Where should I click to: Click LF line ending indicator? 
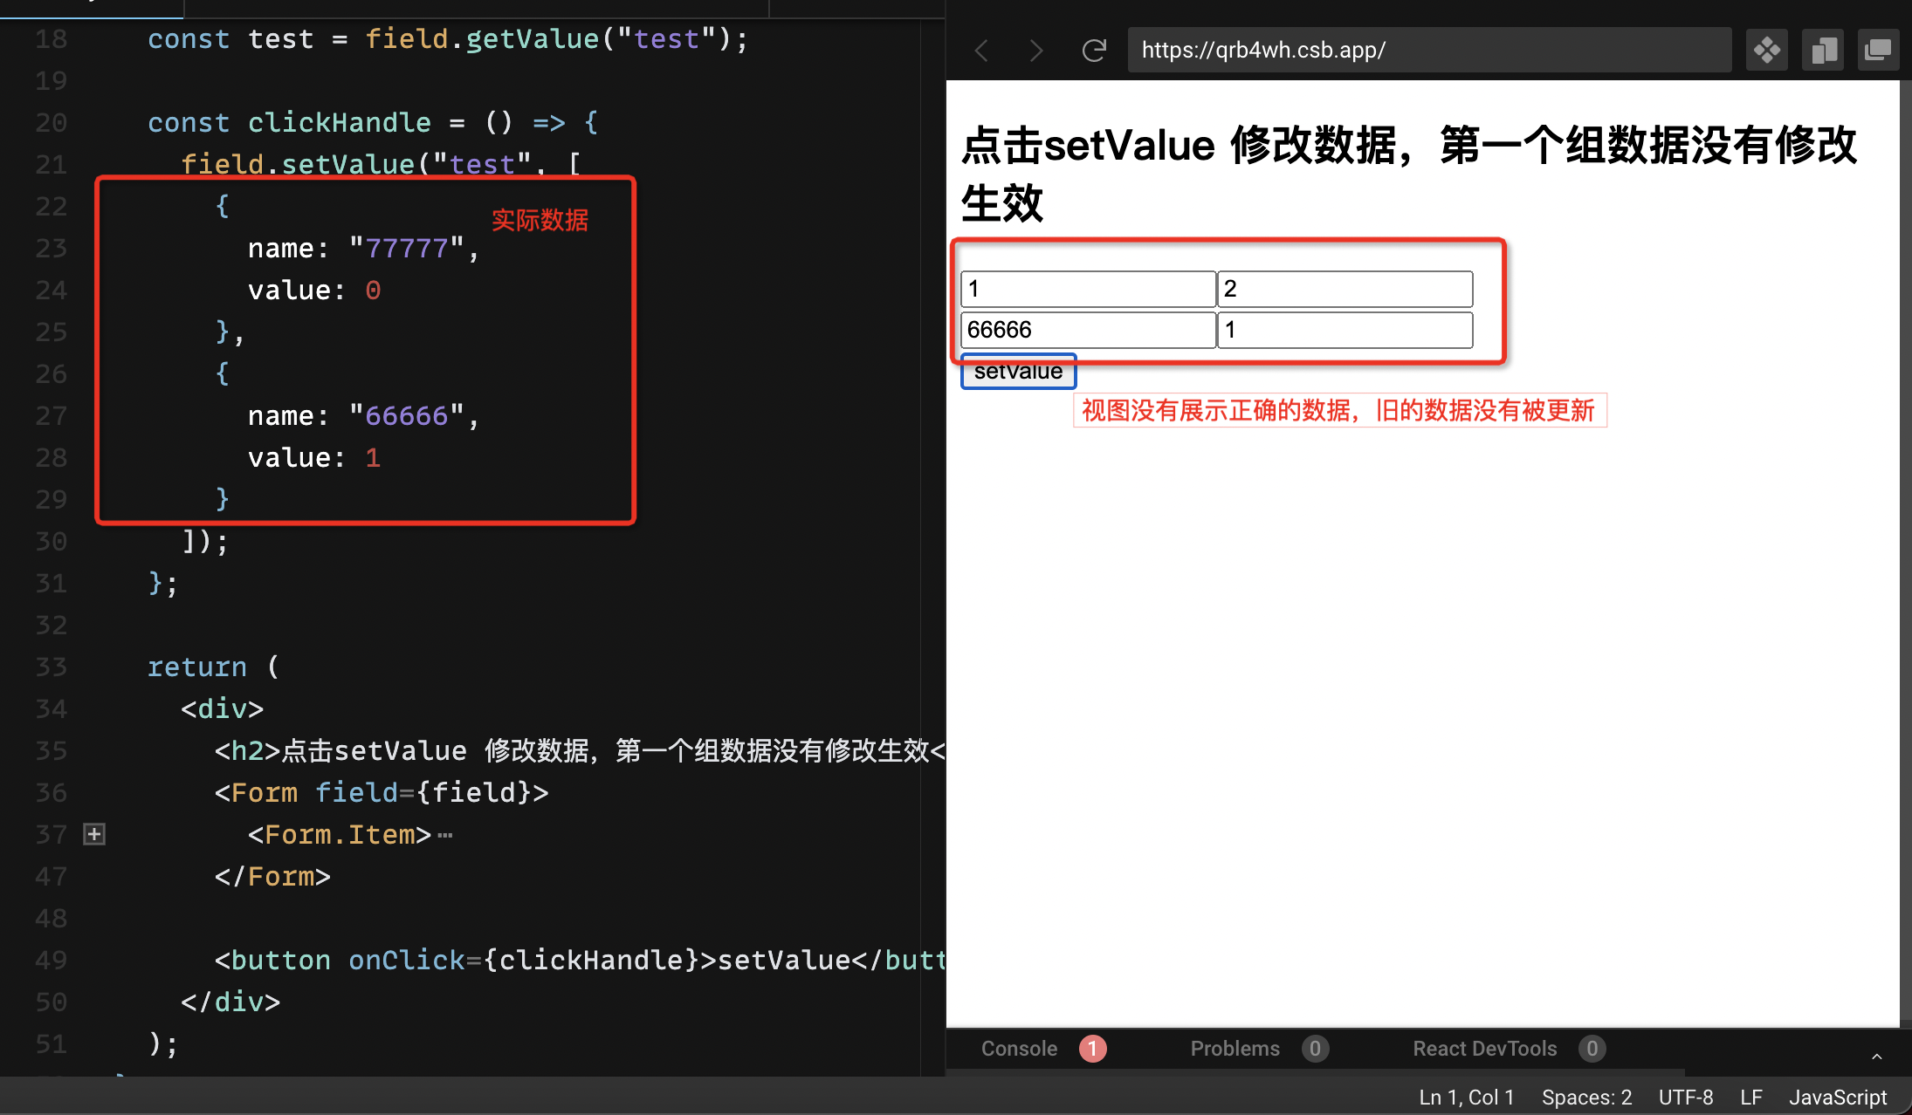click(1750, 1098)
